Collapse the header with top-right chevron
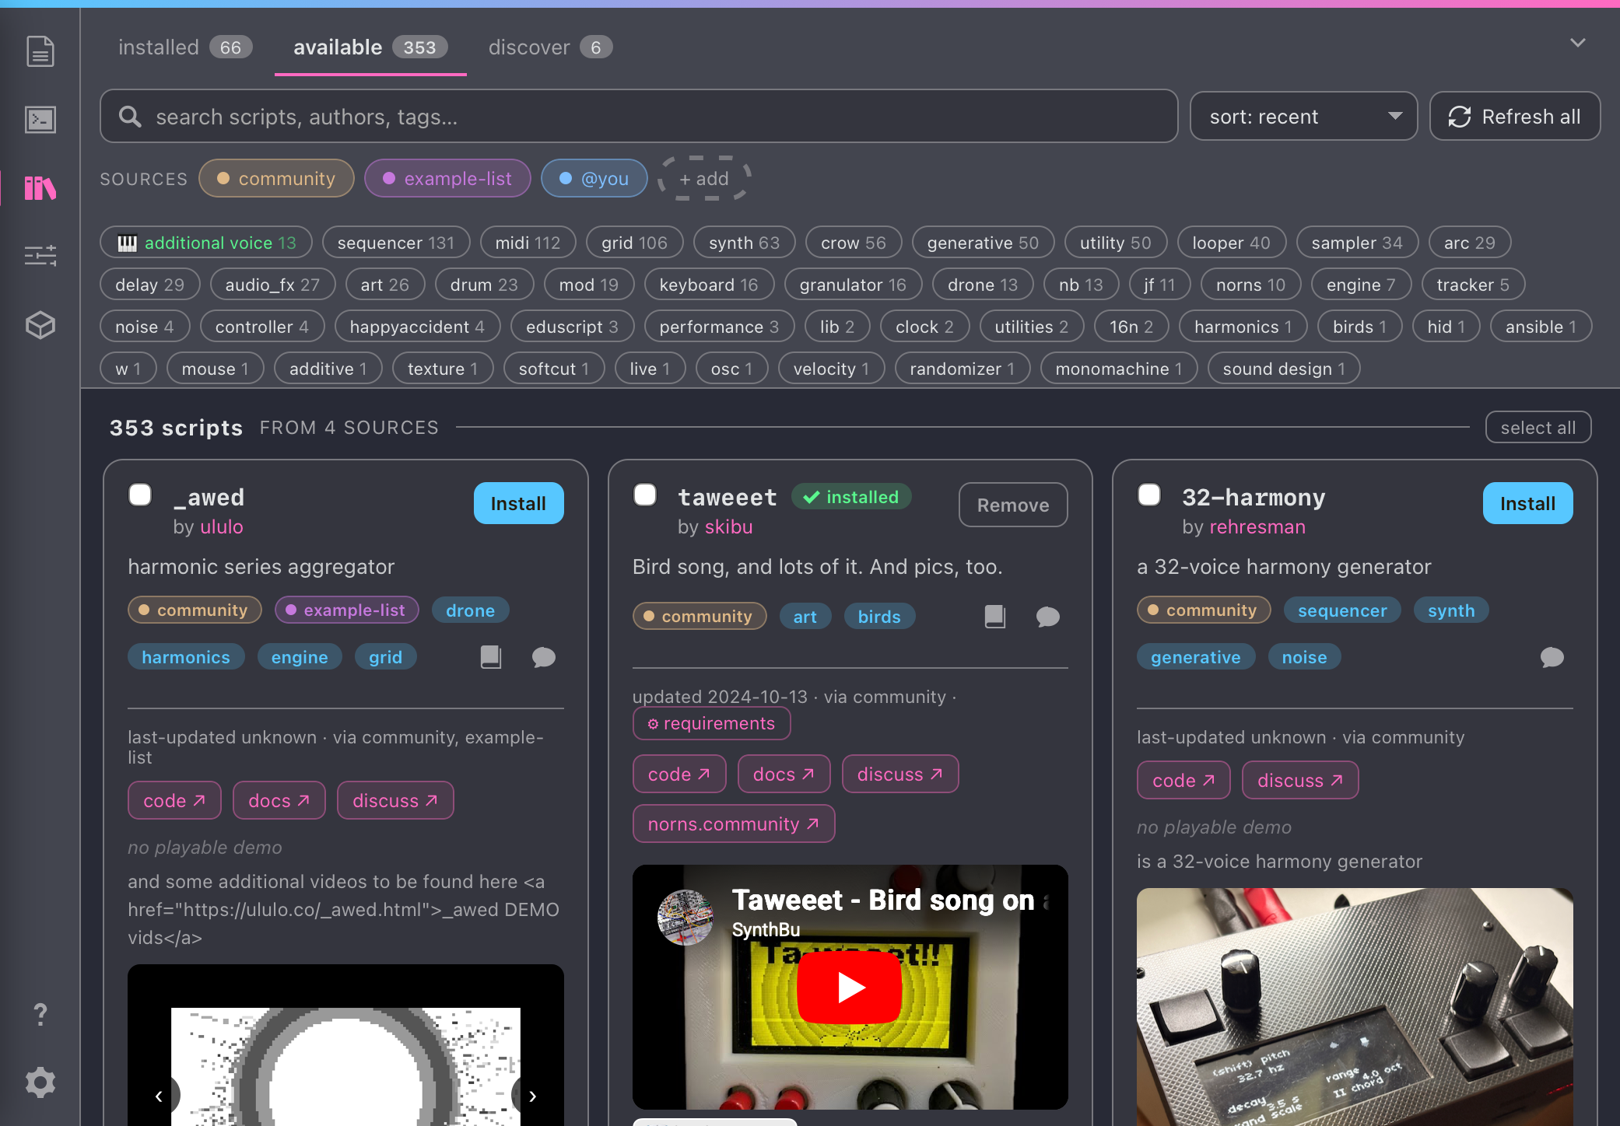Screen dimensions: 1620x1126 click(x=1577, y=43)
